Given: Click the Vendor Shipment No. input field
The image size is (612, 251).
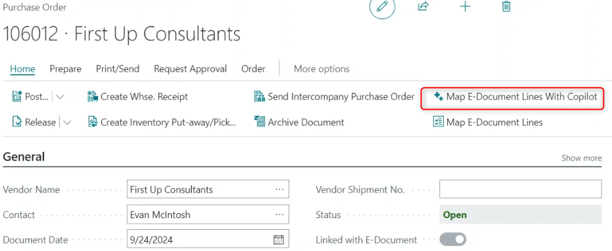Looking at the screenshot, I should [520, 190].
